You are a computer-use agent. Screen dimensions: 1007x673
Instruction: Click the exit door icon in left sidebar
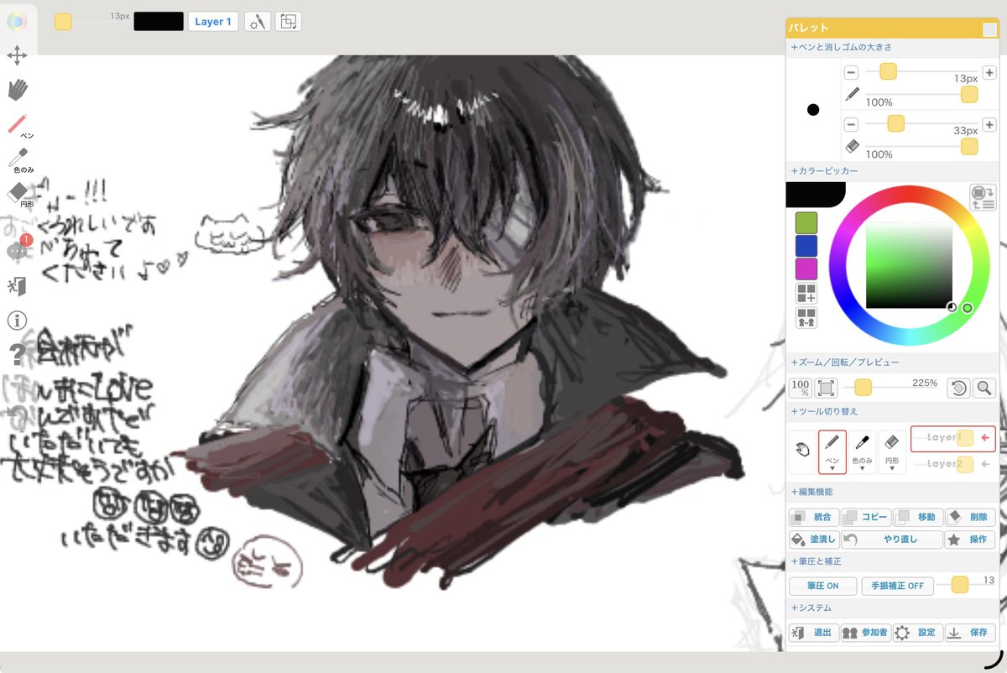pyautogui.click(x=18, y=286)
